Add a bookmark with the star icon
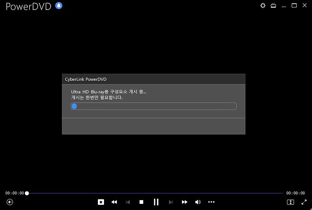Image resolution: width=312 pixels, height=210 pixels. 101,202
